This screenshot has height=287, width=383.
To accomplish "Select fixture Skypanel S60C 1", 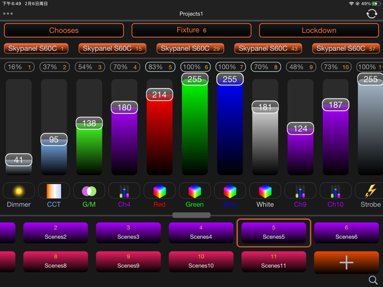I will 36,48.
